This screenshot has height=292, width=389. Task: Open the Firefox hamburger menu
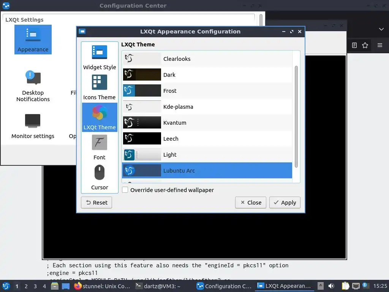tap(380, 45)
